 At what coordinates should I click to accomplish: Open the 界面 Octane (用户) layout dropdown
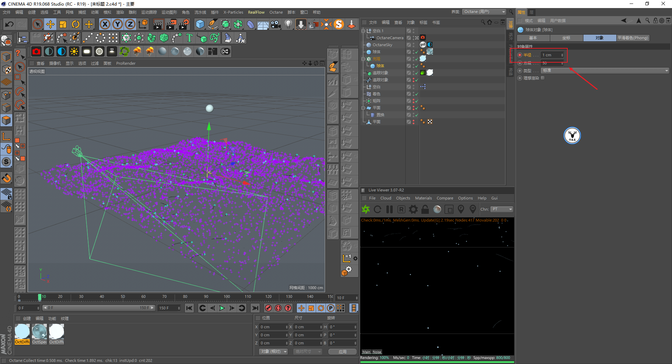coord(484,12)
